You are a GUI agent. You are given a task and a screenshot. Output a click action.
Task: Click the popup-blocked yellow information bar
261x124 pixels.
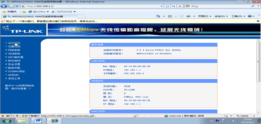tap(93, 21)
